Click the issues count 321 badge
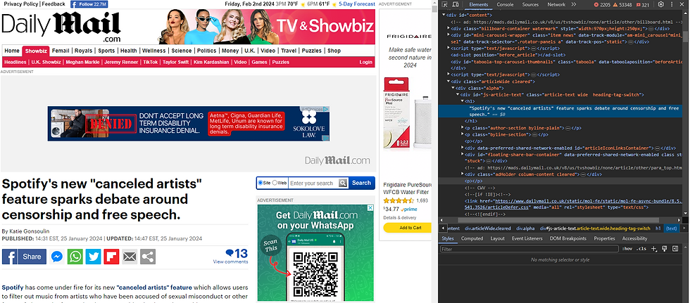 pos(642,5)
